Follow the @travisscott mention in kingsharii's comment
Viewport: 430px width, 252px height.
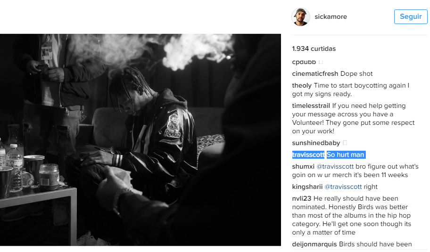343,187
